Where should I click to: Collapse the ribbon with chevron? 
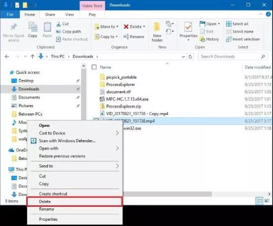(x=261, y=14)
